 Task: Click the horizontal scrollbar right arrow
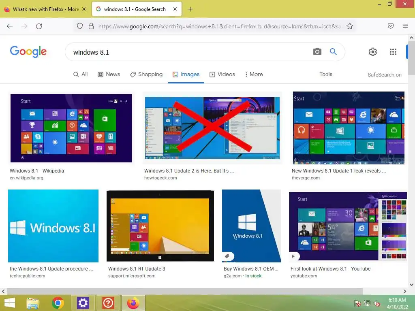point(405,292)
